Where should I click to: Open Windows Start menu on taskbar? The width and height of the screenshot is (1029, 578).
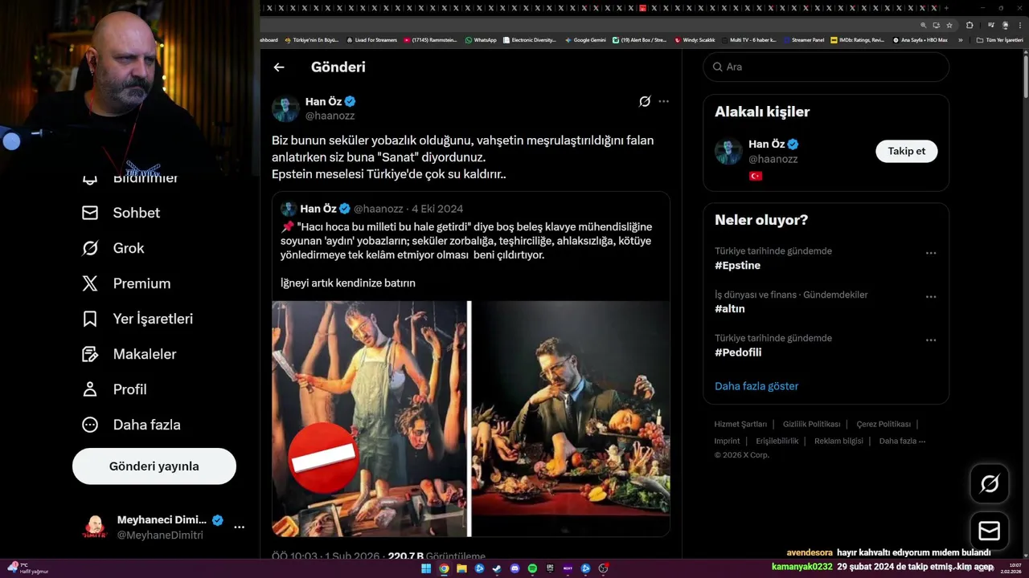point(426,568)
